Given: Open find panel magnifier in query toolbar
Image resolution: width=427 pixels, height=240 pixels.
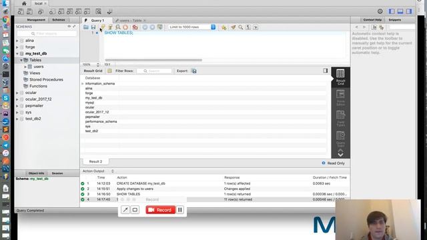Looking at the screenshot, I should click(241, 27).
